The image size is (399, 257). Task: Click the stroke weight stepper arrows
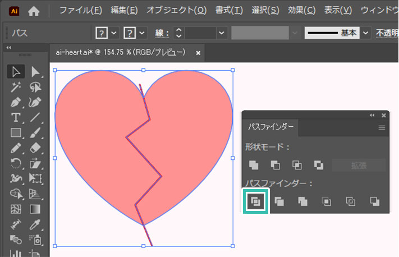pos(178,33)
